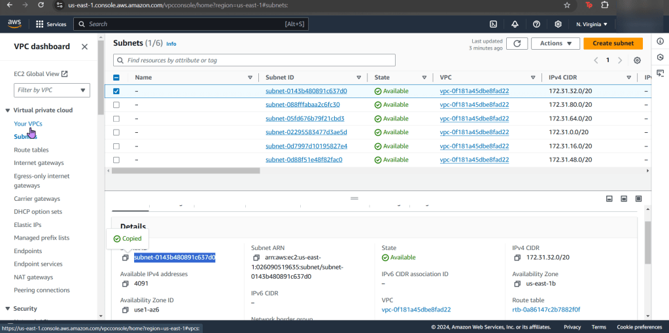Close the VPC dashboard sidebar
669x333 pixels.
(84, 46)
